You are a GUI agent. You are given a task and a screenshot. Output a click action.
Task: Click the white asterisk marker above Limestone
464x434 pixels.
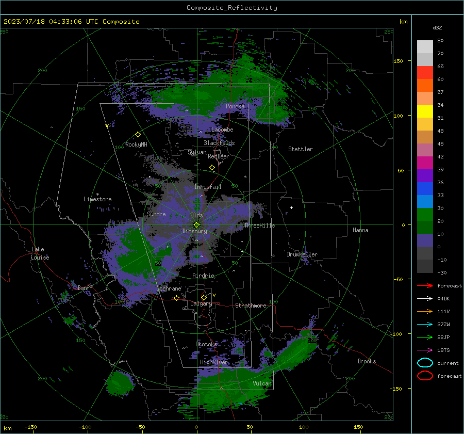[x=97, y=195]
